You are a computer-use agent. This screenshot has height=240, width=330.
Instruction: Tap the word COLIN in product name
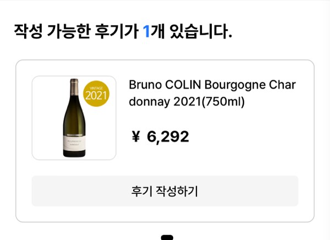[183, 85]
